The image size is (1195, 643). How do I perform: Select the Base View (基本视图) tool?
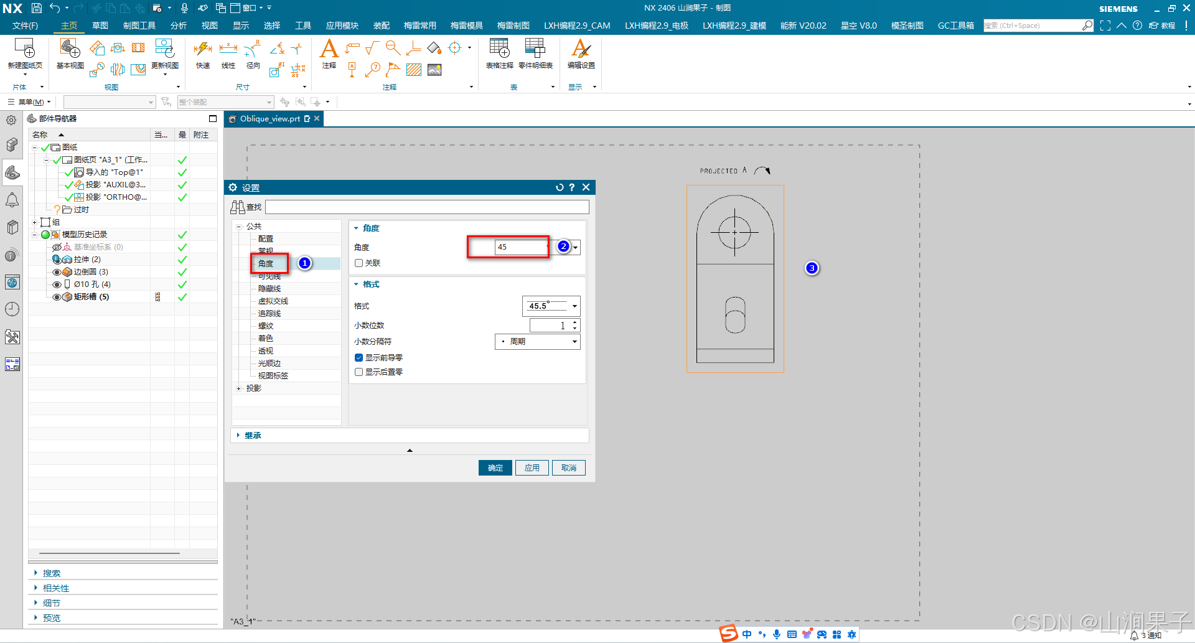[70, 54]
